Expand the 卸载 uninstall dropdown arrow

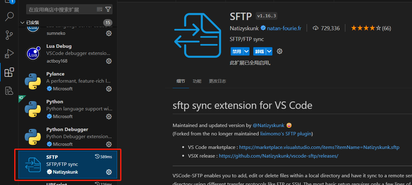point(269,51)
